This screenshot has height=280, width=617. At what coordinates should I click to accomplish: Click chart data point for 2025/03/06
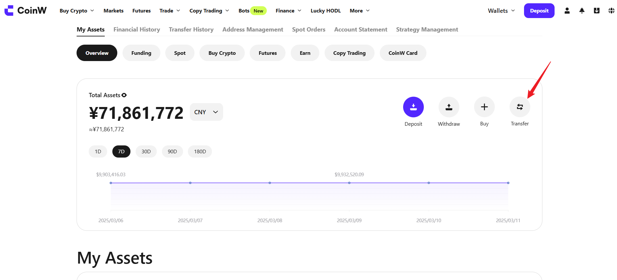click(111, 183)
